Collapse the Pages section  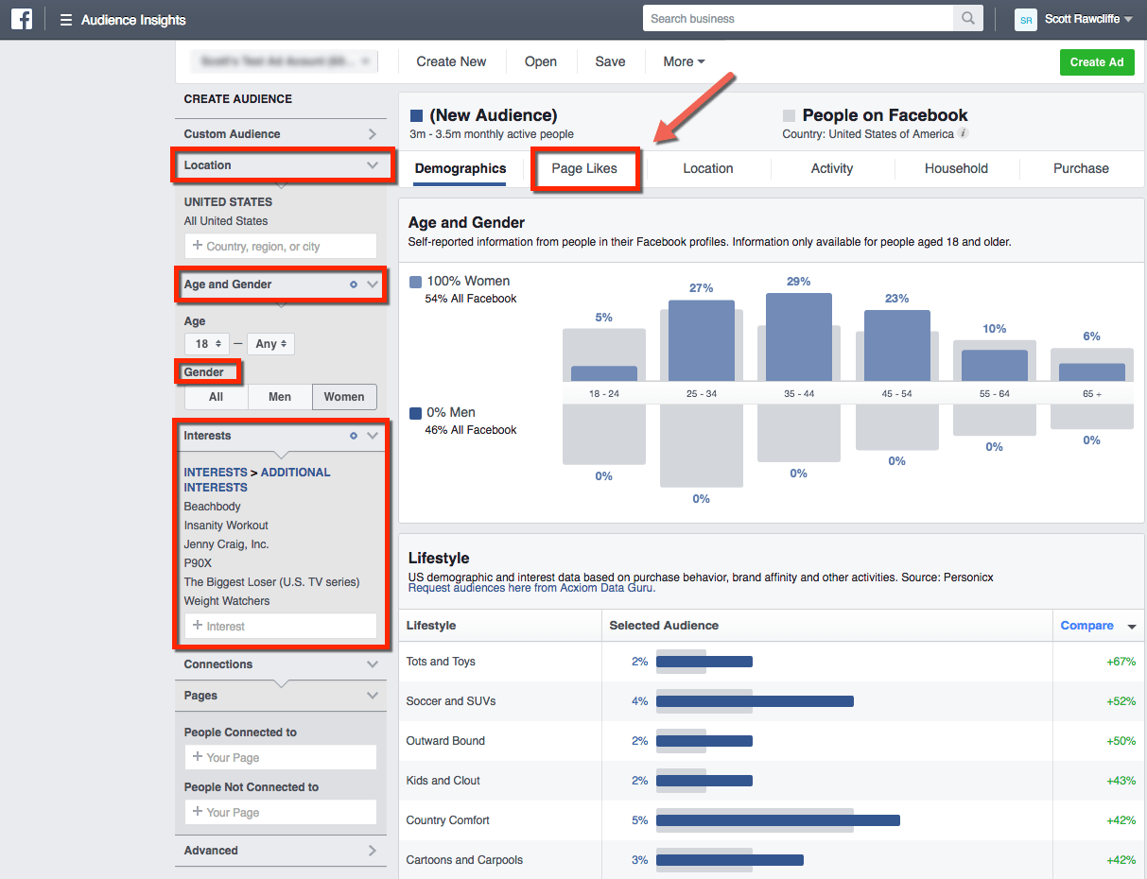(373, 696)
